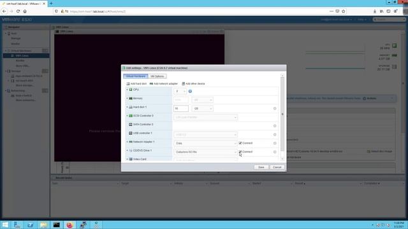Remove Network Adapter 1 with its circle icon
The height and width of the screenshot is (229, 408).
(275, 143)
